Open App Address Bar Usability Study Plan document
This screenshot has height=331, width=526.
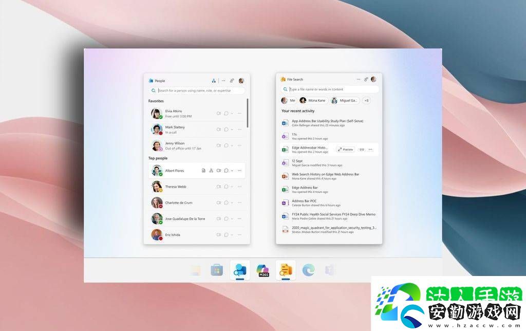[329, 123]
